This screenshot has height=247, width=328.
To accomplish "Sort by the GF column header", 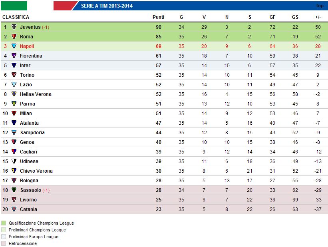I will [272, 17].
